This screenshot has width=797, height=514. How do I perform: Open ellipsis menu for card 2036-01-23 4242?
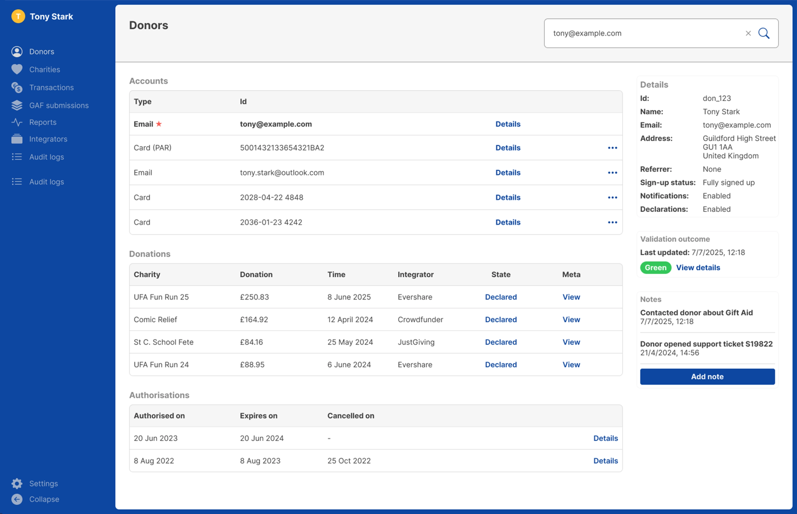tap(613, 222)
